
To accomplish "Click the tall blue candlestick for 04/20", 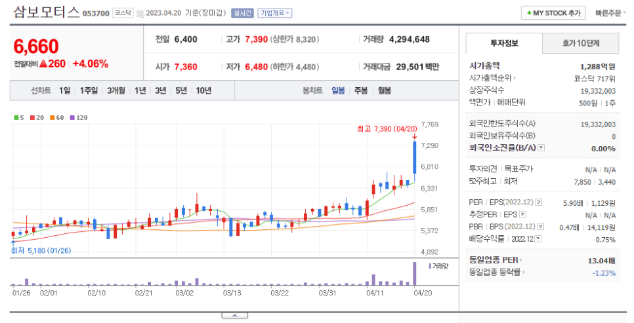I will pos(414,157).
